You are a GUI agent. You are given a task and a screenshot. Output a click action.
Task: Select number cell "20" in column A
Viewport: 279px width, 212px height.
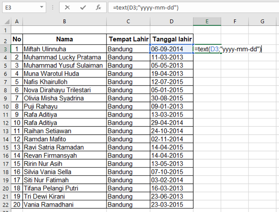(17, 204)
